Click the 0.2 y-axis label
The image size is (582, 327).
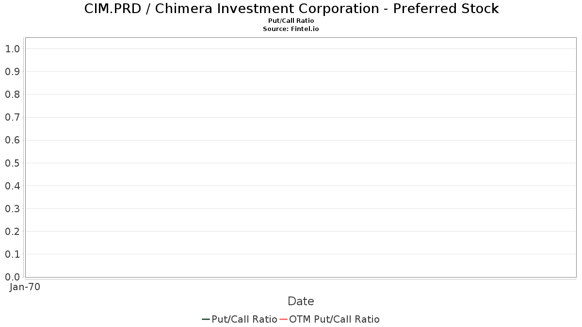(x=13, y=232)
